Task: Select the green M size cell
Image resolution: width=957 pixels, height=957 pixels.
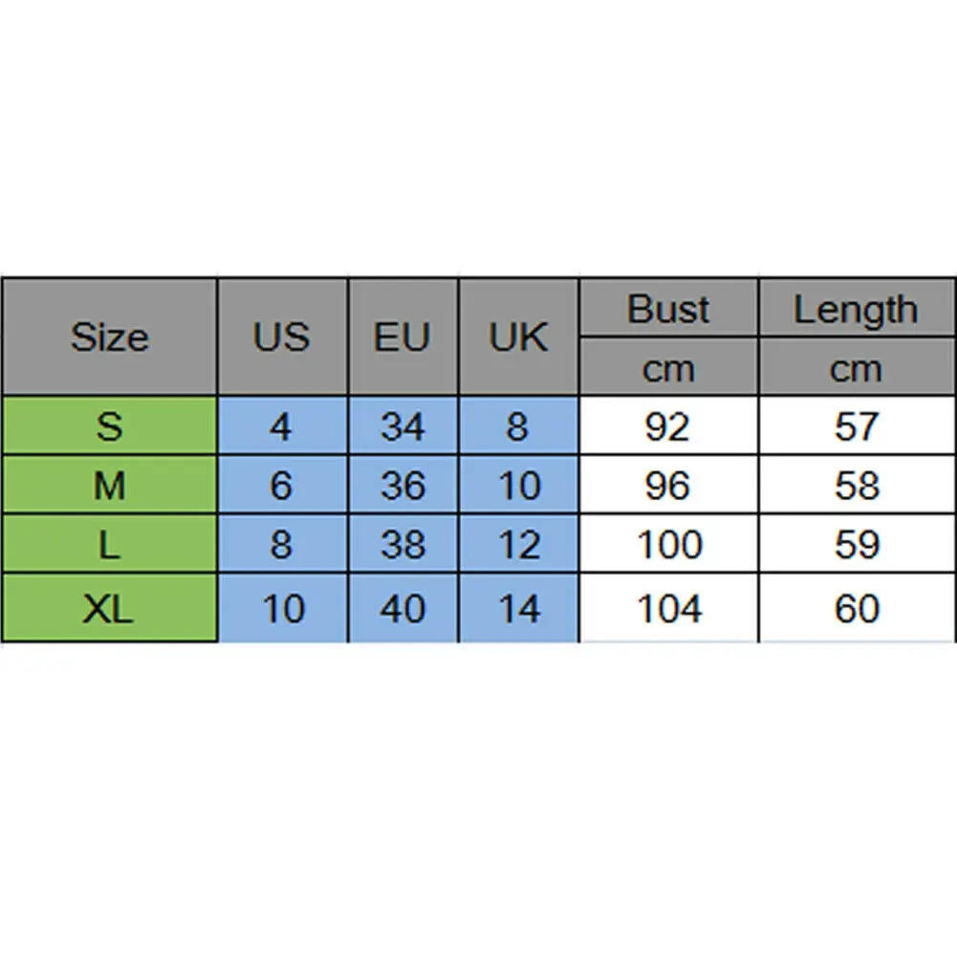Action: coord(109,485)
